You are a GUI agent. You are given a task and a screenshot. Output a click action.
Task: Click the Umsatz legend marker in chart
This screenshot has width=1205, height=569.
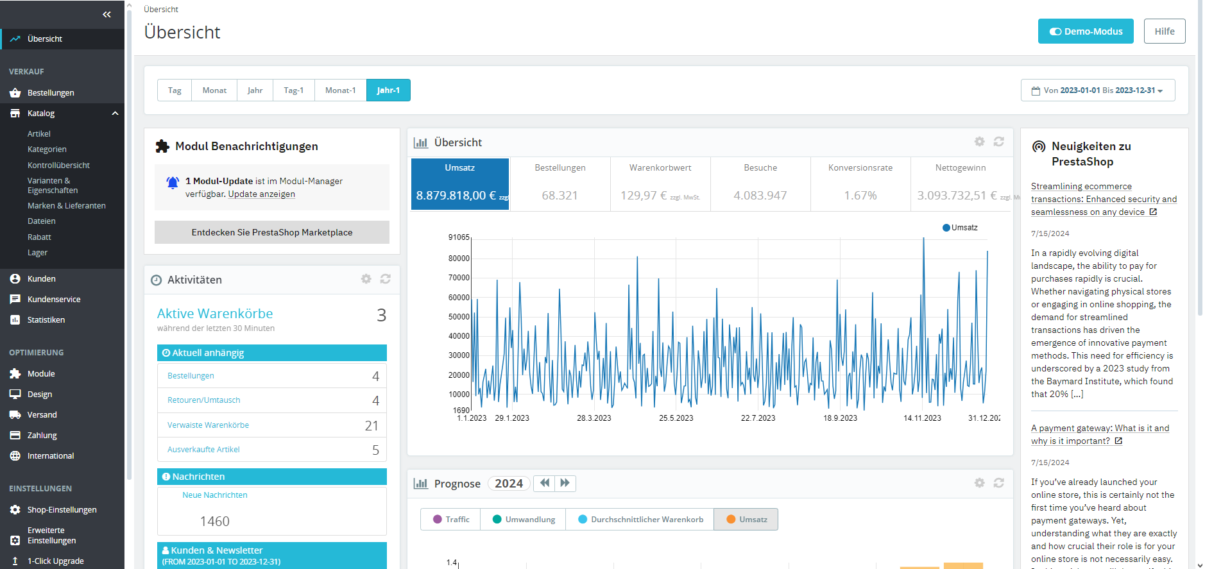pyautogui.click(x=946, y=228)
